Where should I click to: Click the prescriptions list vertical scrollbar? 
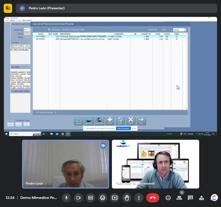[187, 71]
